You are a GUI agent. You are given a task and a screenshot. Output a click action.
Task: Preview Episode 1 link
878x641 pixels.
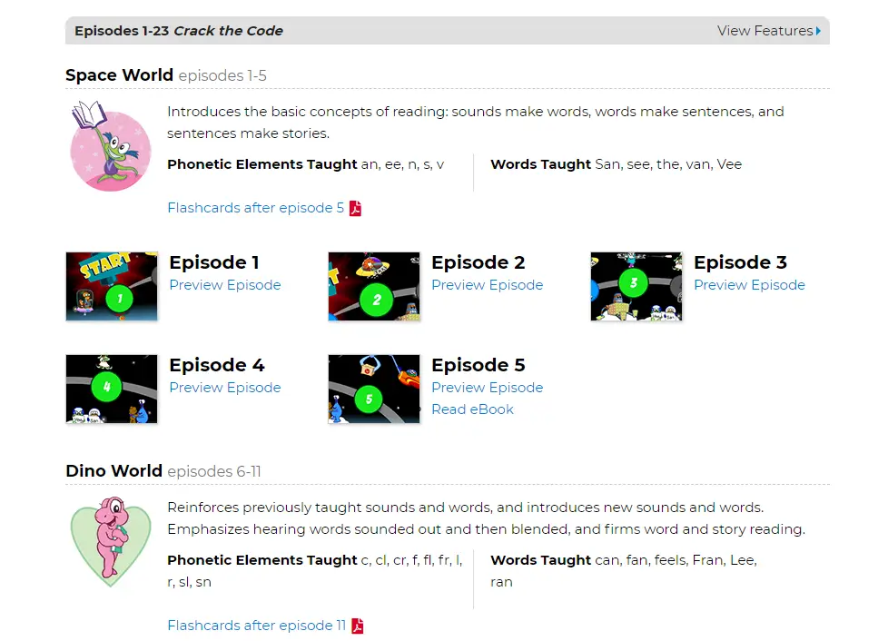coord(225,285)
